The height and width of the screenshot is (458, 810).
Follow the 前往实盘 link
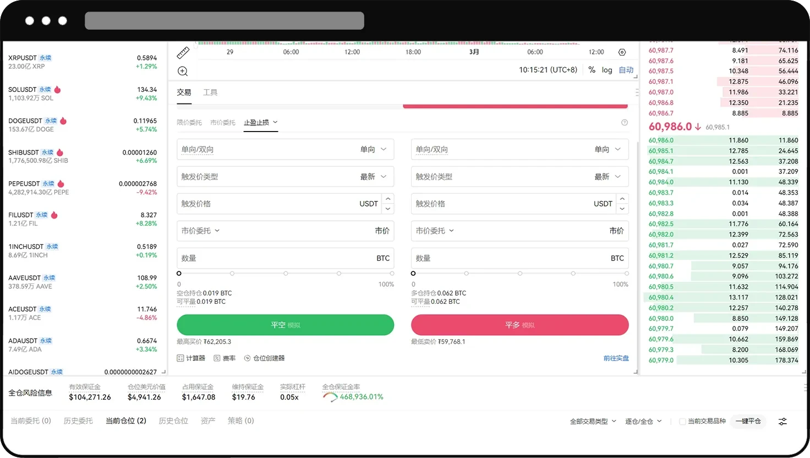pyautogui.click(x=616, y=358)
